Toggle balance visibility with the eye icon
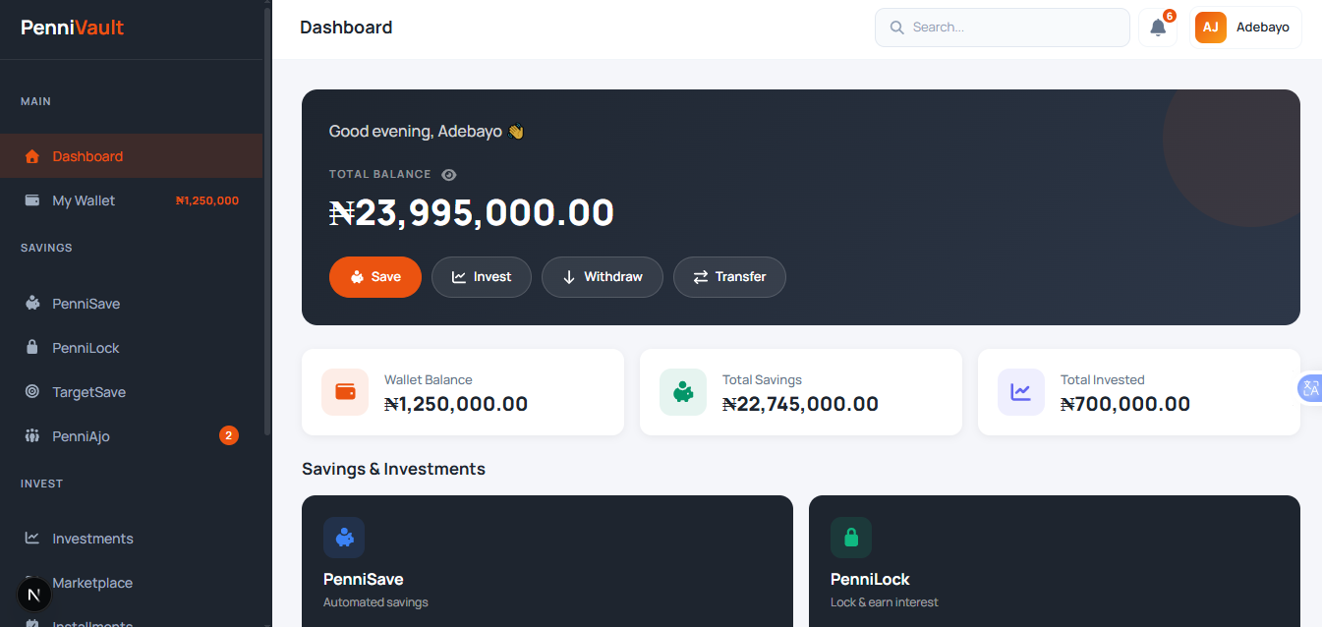Viewport: 1322px width, 627px height. click(x=449, y=174)
